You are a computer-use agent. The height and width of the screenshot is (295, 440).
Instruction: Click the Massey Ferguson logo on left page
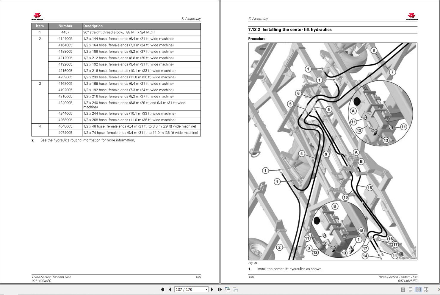tap(37, 17)
